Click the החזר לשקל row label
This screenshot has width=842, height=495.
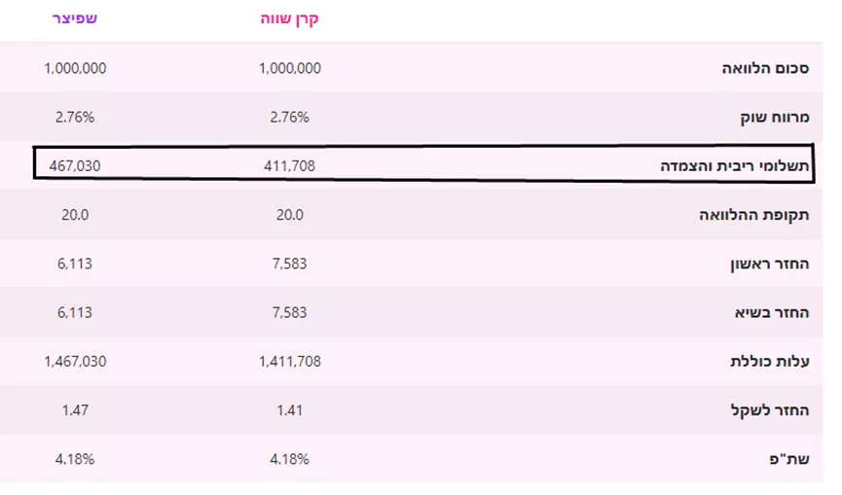pyautogui.click(x=770, y=410)
